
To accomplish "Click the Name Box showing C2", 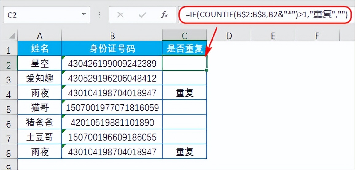I will [46, 15].
